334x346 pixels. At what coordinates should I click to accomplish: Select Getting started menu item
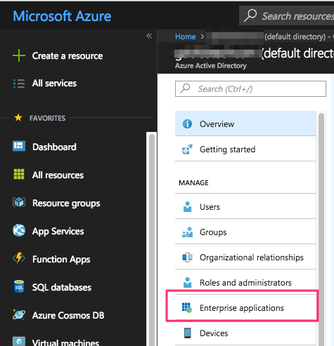click(245, 149)
